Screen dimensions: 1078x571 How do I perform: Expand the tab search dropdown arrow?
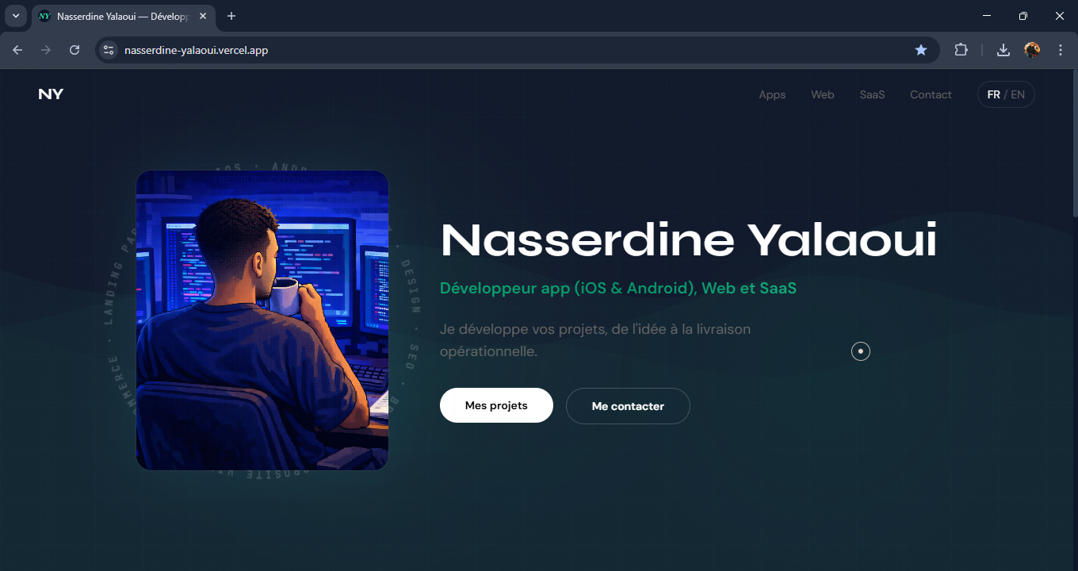(x=15, y=16)
